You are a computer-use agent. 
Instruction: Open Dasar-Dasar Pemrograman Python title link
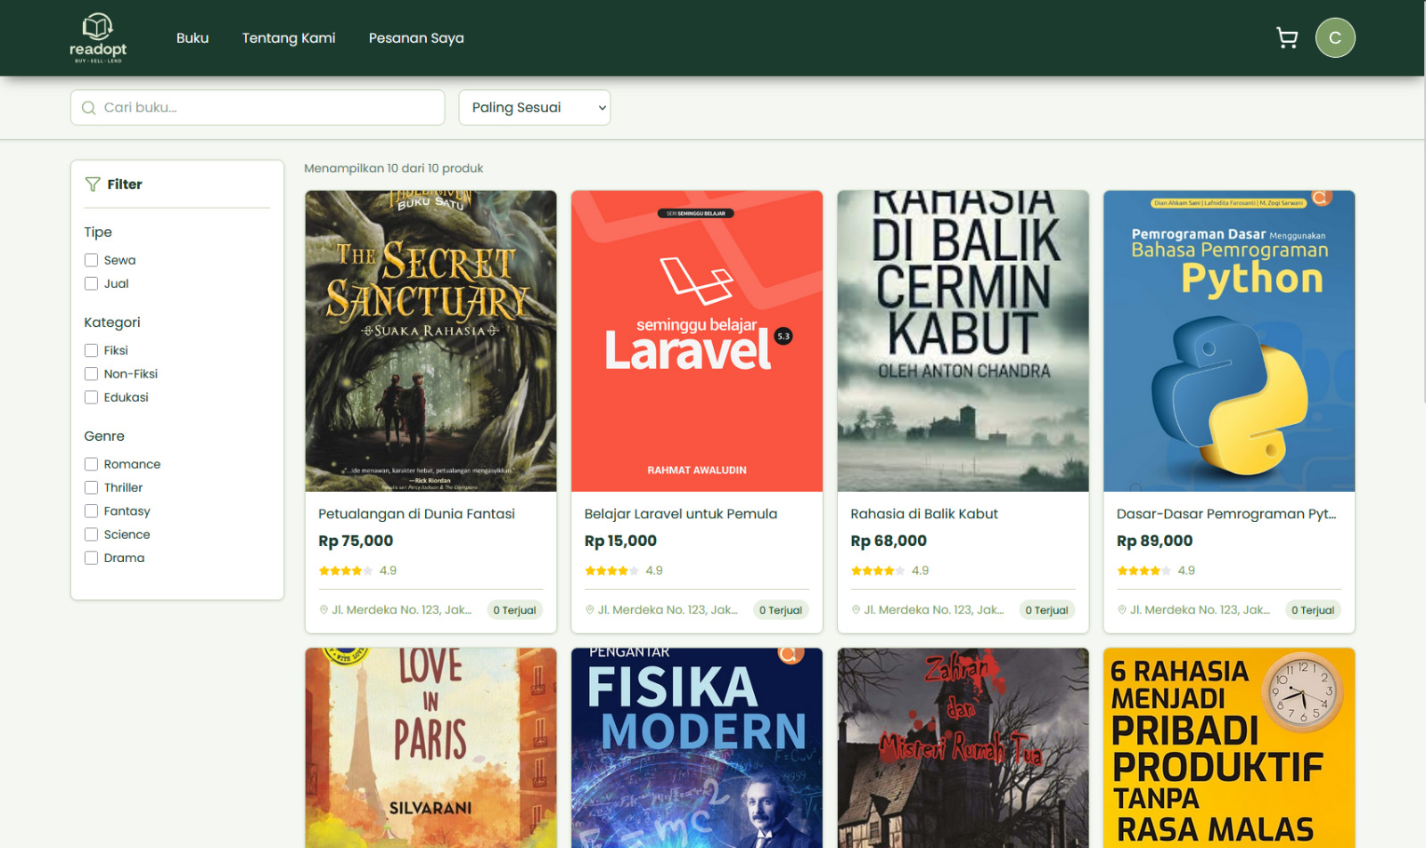[x=1225, y=514]
